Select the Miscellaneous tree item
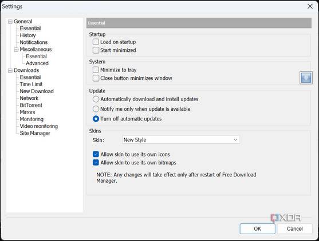 36,49
